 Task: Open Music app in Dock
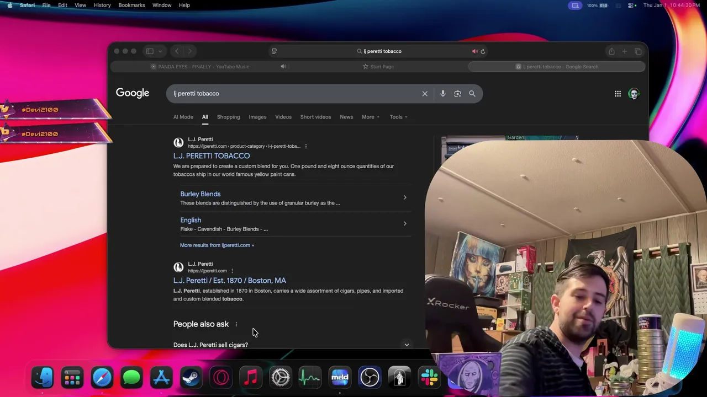coord(251,378)
